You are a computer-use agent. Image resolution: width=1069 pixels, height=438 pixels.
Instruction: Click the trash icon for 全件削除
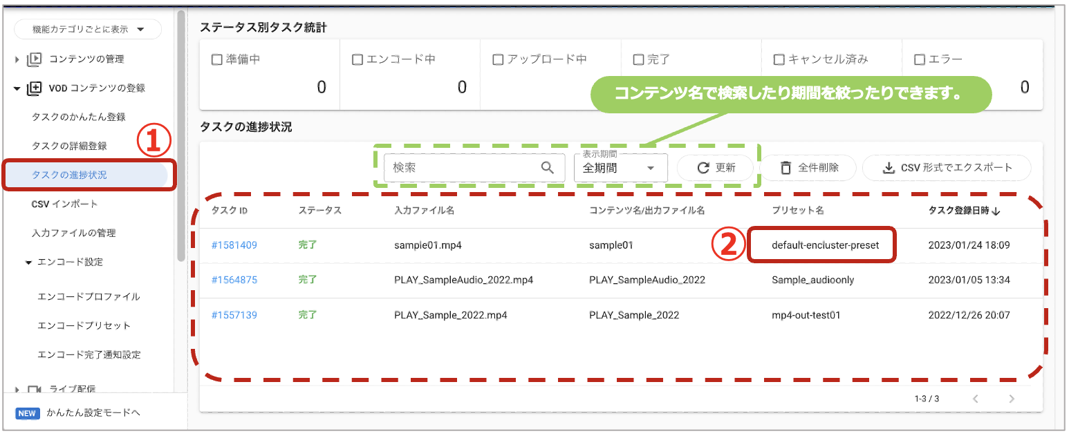(786, 168)
